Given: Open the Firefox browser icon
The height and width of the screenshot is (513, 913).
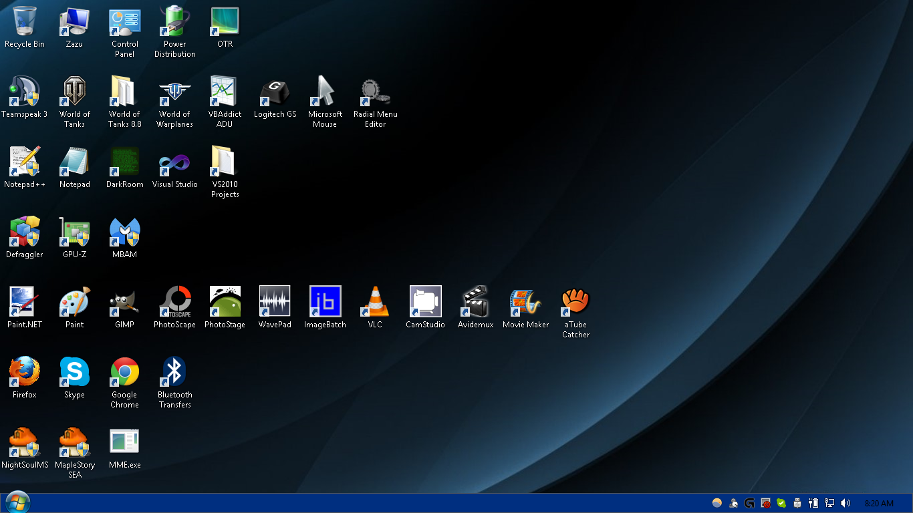Looking at the screenshot, I should pos(25,372).
